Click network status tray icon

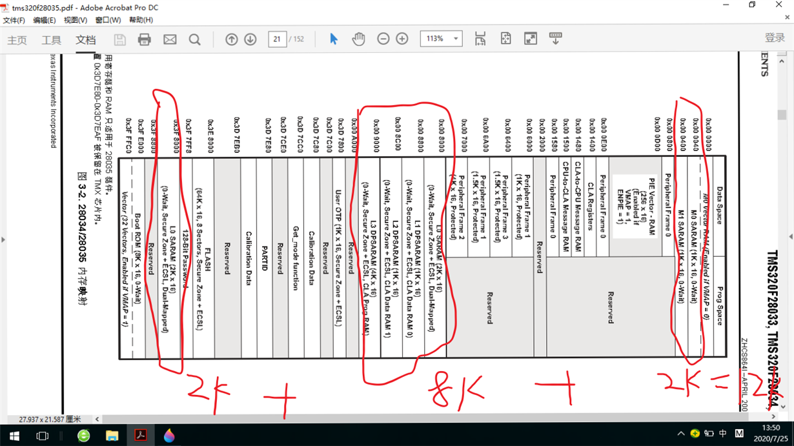coord(709,433)
